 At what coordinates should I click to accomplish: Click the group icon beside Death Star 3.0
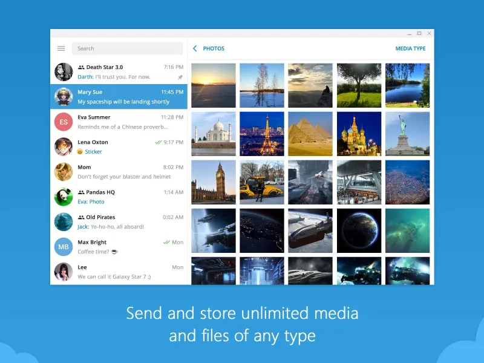pos(81,67)
